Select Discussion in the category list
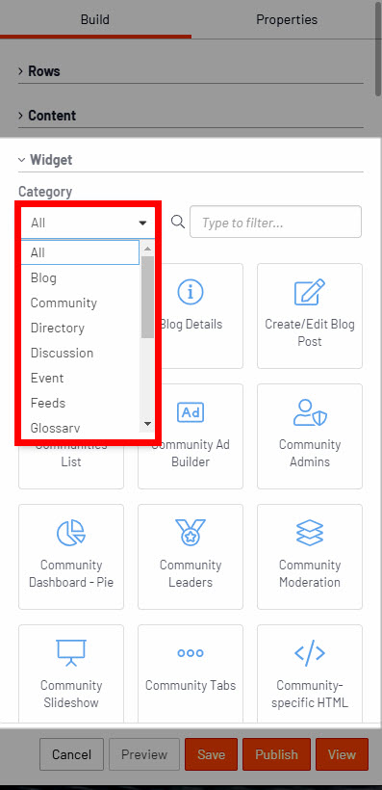 (x=80, y=353)
